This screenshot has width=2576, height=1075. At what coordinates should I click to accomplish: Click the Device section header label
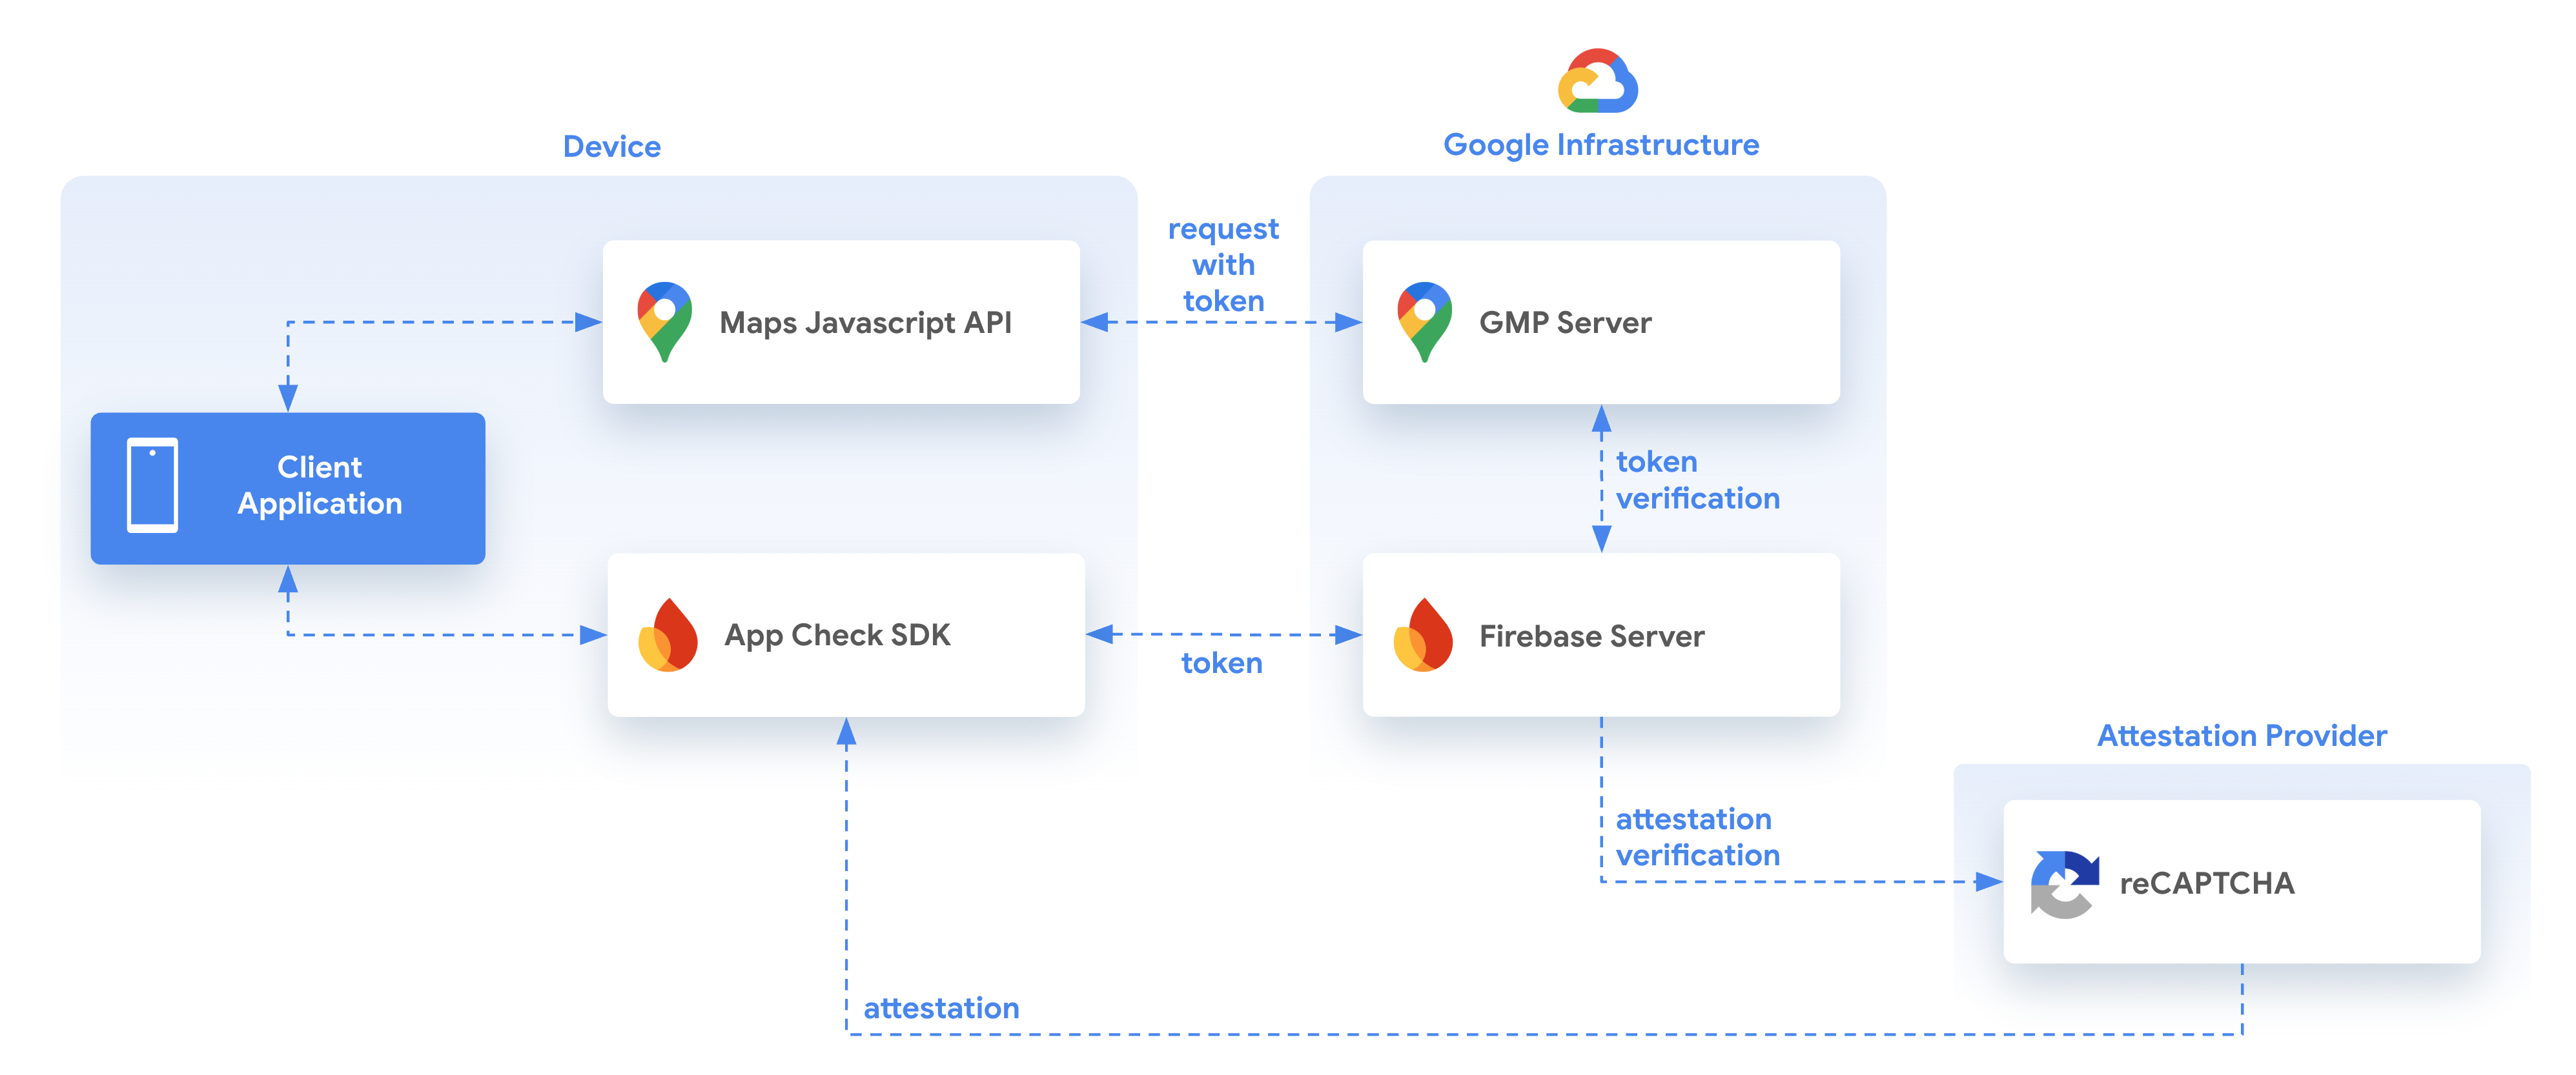click(x=612, y=146)
